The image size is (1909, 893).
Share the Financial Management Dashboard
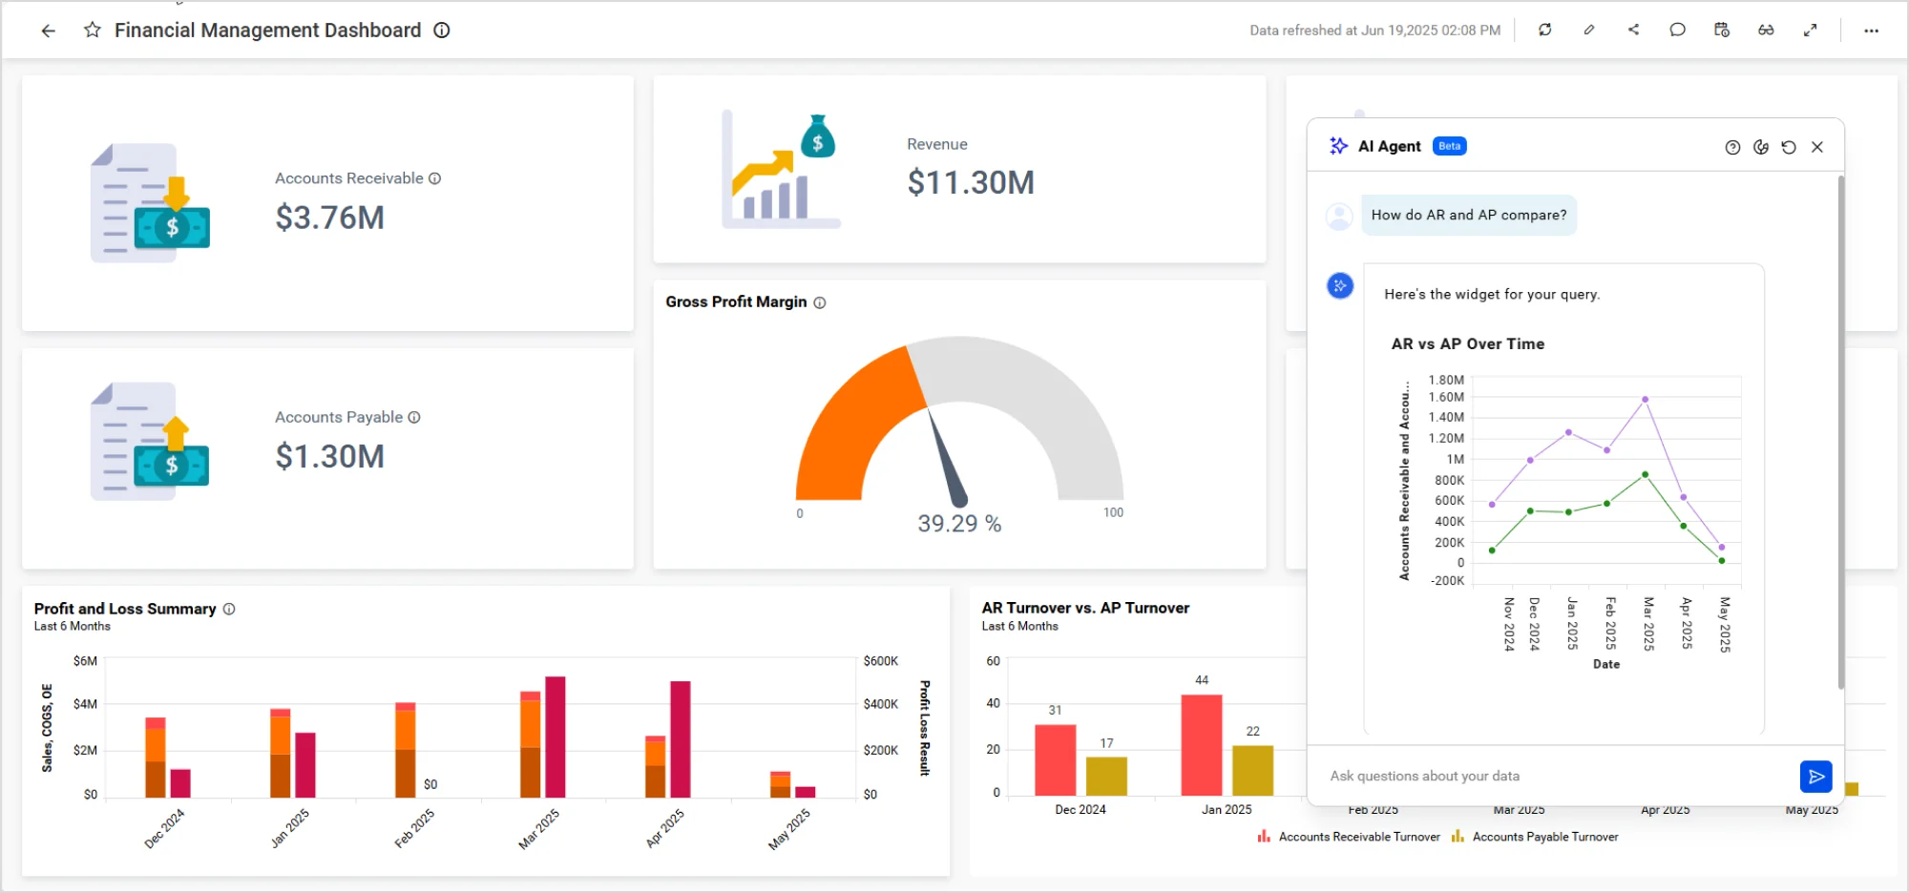click(1633, 30)
